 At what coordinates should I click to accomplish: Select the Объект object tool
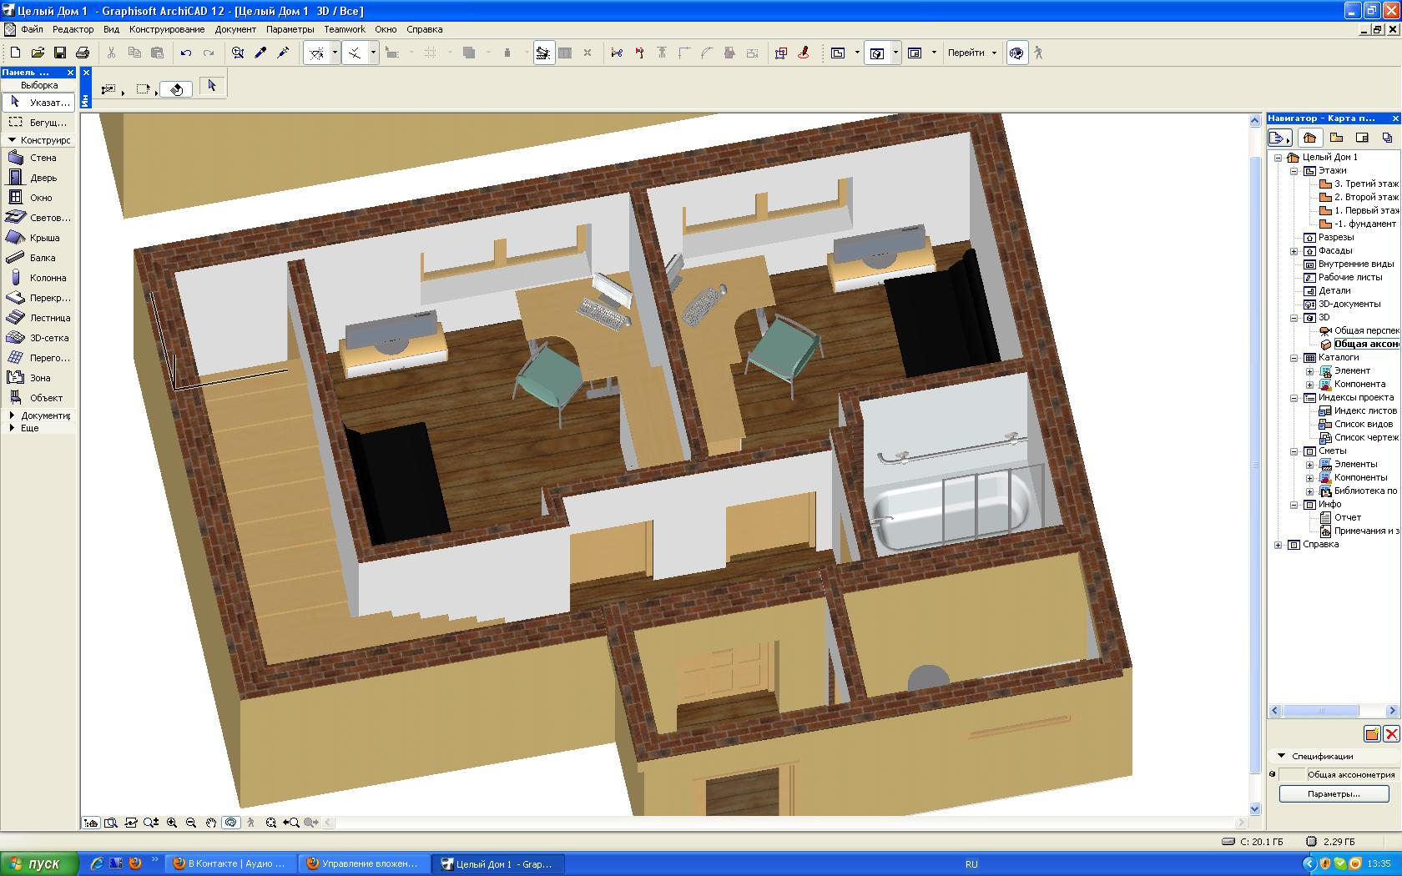pyautogui.click(x=38, y=398)
